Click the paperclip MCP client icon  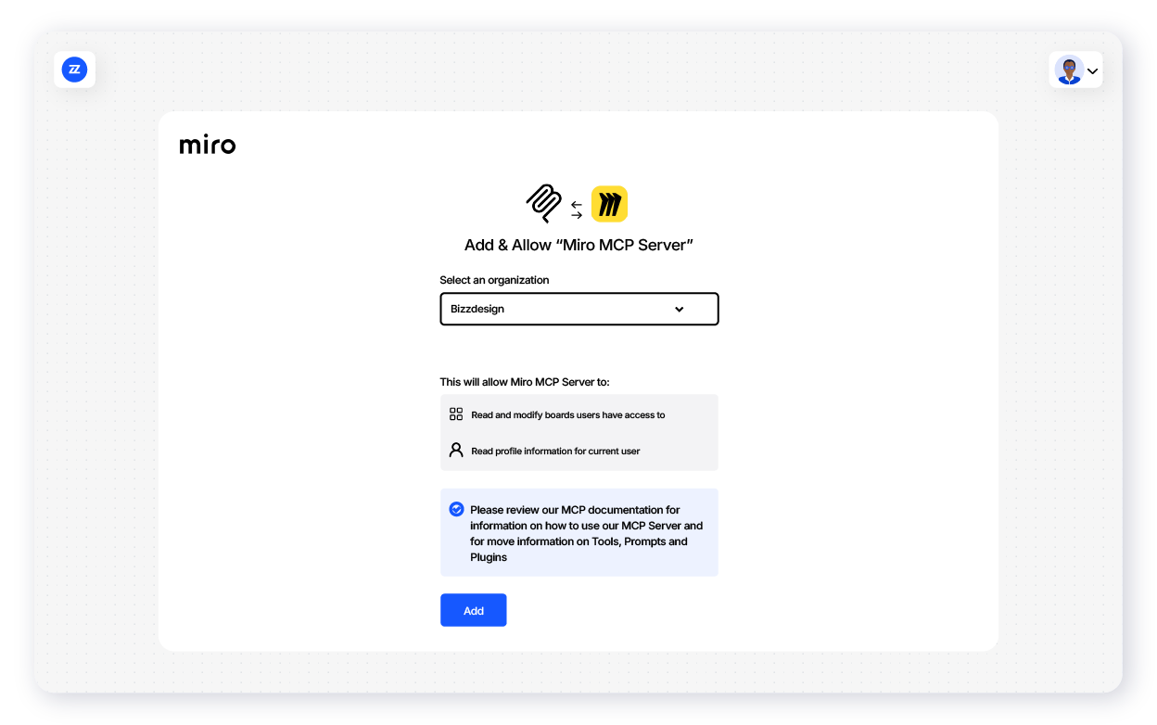coord(543,204)
